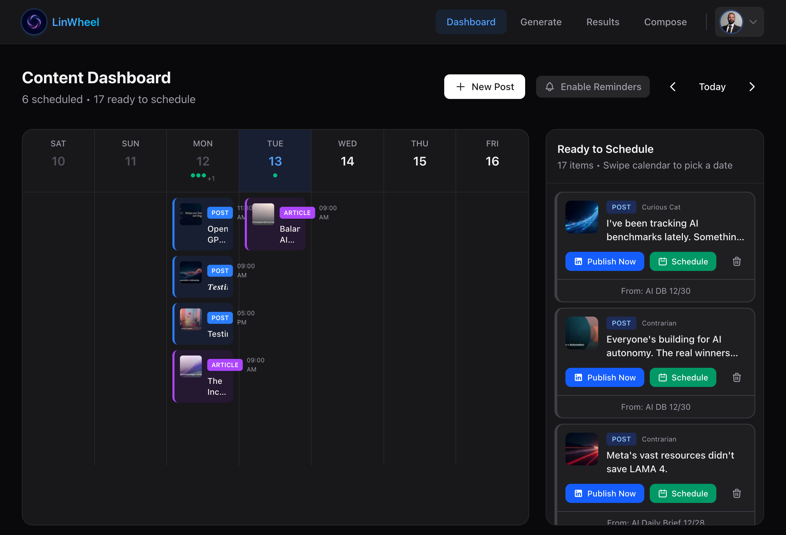Open the Balar AI article card on Tuesday
The height and width of the screenshot is (535, 786).
[x=275, y=224]
